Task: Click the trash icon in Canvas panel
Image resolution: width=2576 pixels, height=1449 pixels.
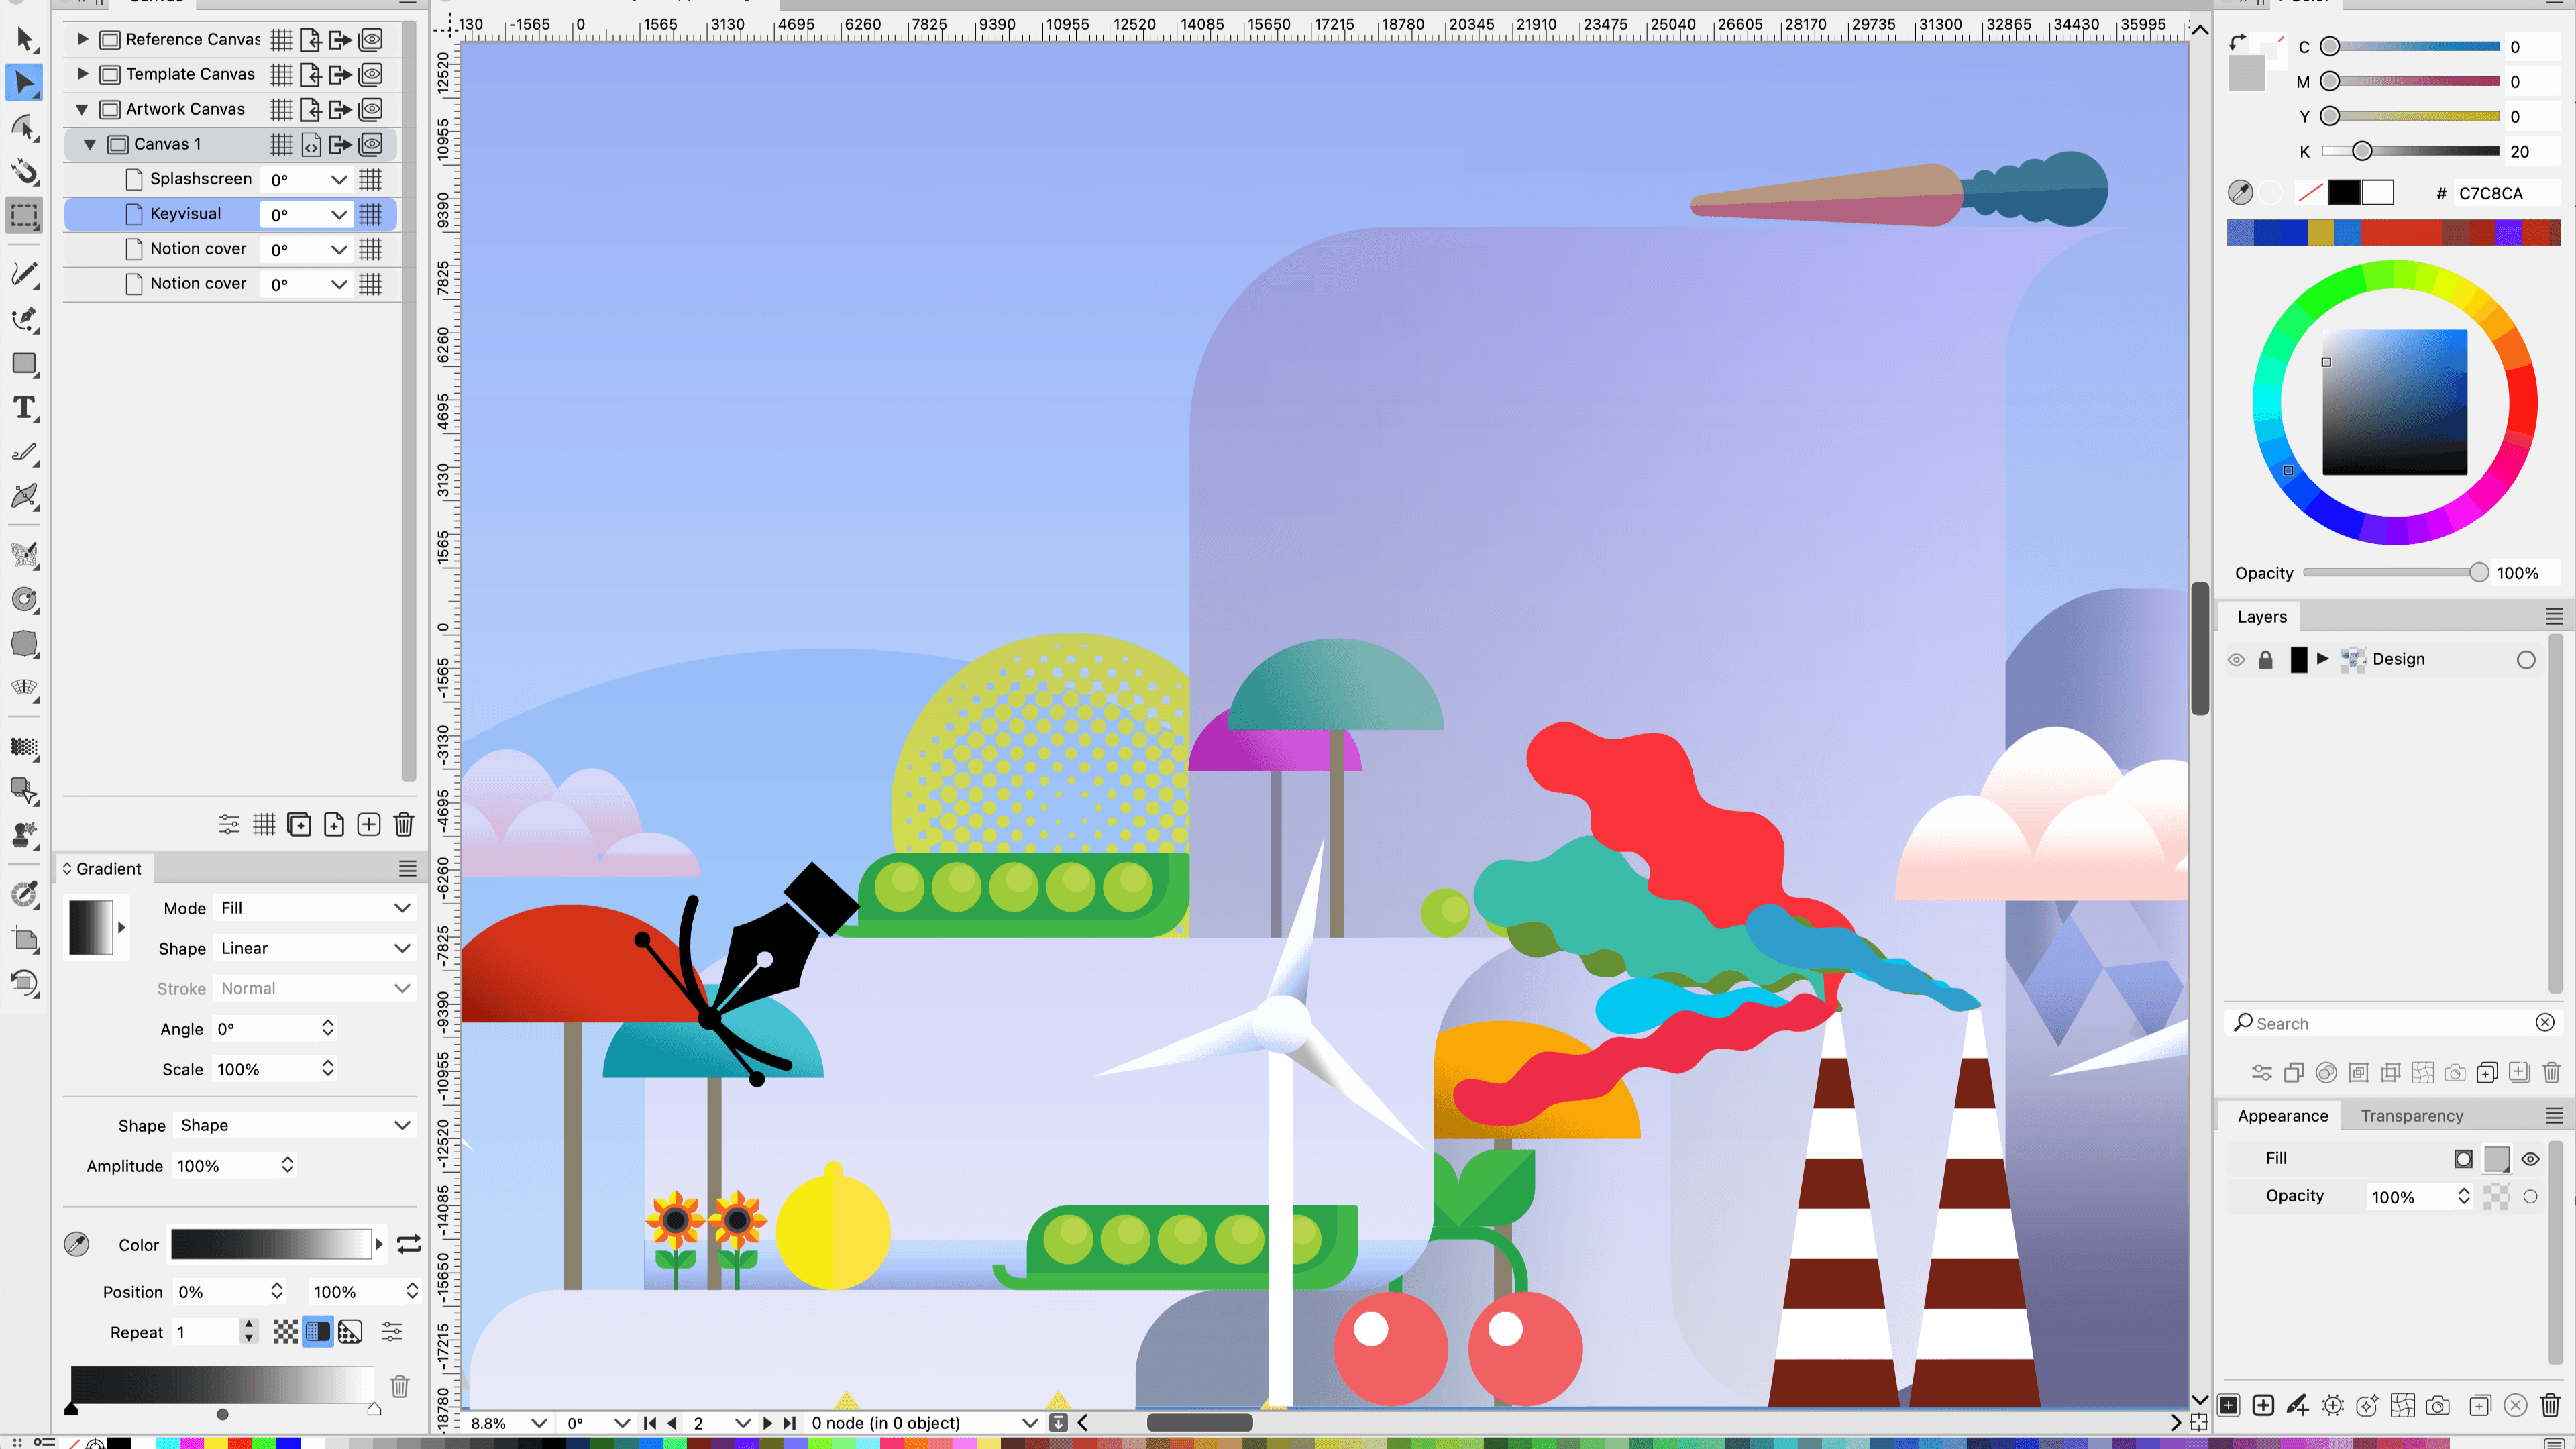Action: click(x=403, y=824)
